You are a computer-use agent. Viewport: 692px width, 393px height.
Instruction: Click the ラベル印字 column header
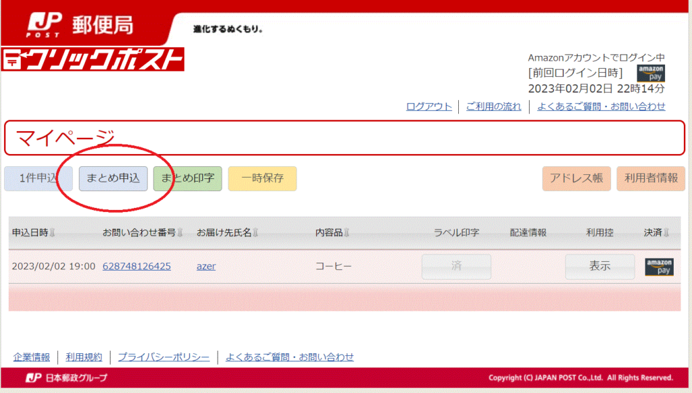coord(456,232)
